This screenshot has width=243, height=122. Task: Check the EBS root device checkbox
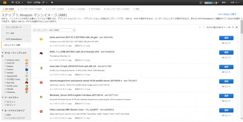coord(5,115)
